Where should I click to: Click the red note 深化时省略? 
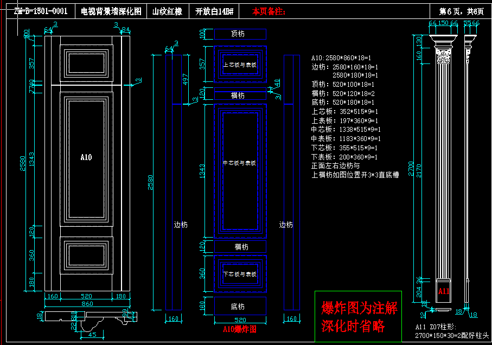point(353,326)
